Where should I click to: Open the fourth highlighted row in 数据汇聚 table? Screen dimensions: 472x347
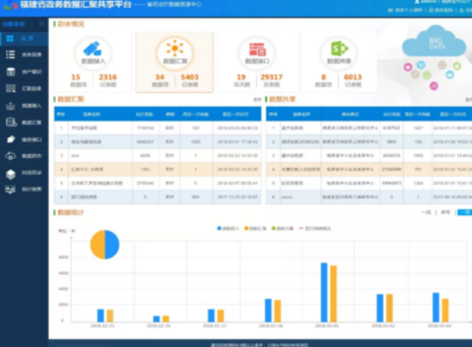(158, 170)
